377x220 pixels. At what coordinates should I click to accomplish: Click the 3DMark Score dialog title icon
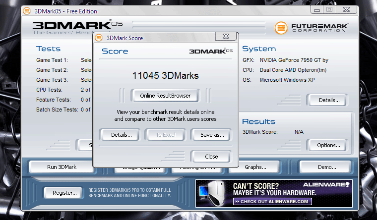[99, 38]
